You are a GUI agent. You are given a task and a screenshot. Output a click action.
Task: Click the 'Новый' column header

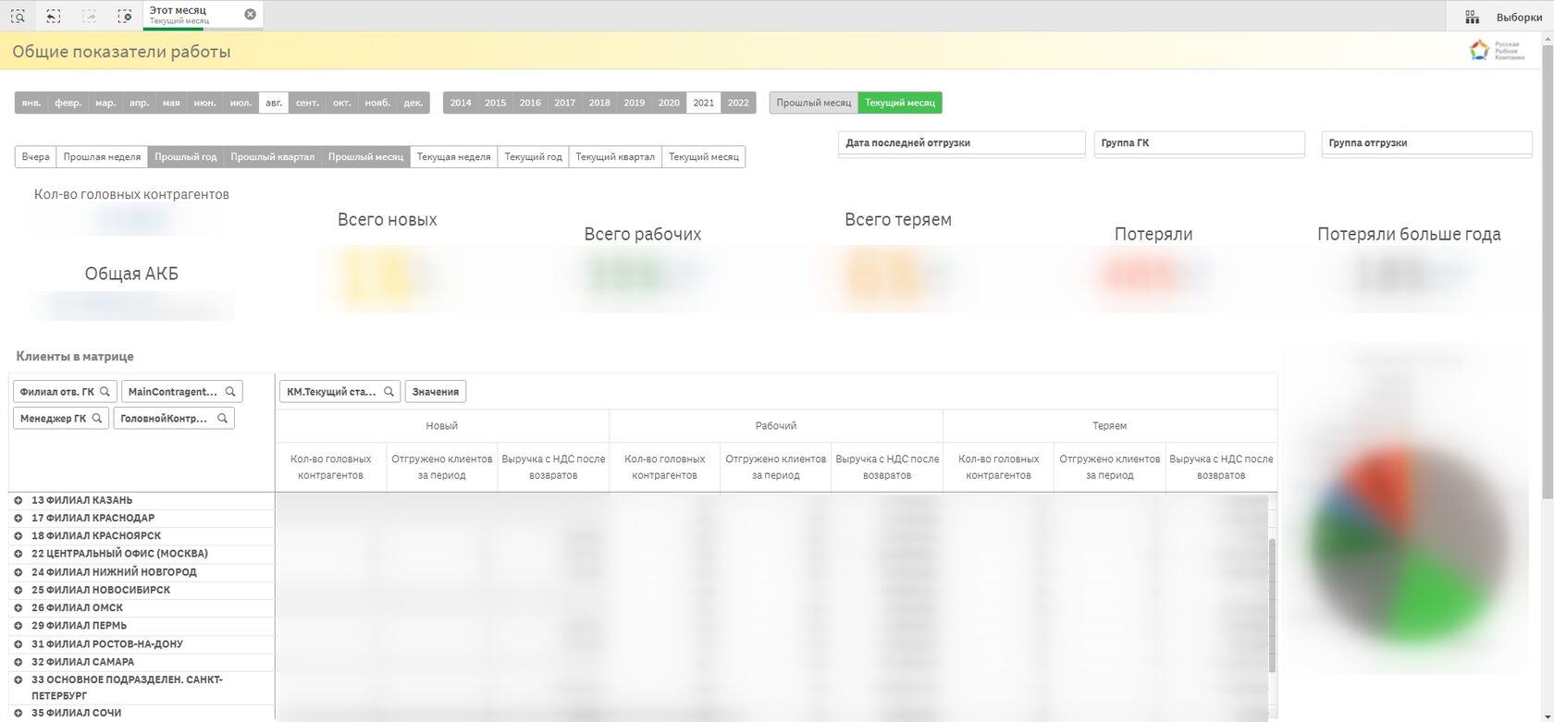(x=442, y=426)
